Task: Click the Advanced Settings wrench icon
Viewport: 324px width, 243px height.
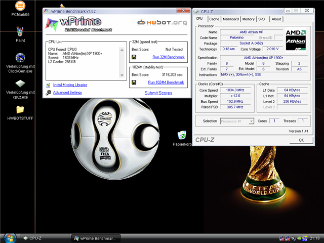Action: coord(48,93)
